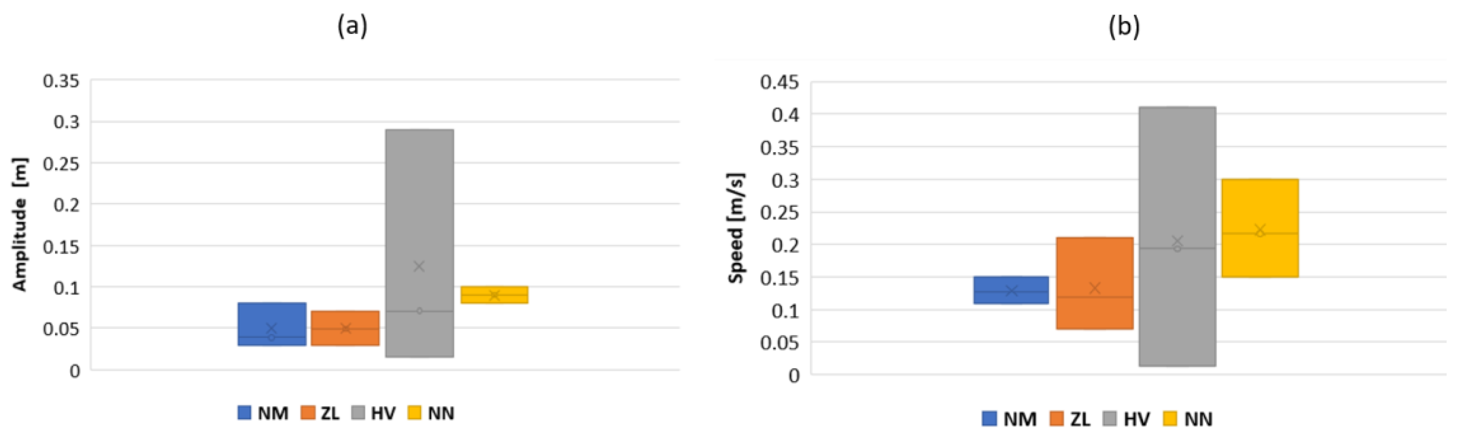Click the mean X marker of NN in the Speed chart

tap(1260, 230)
